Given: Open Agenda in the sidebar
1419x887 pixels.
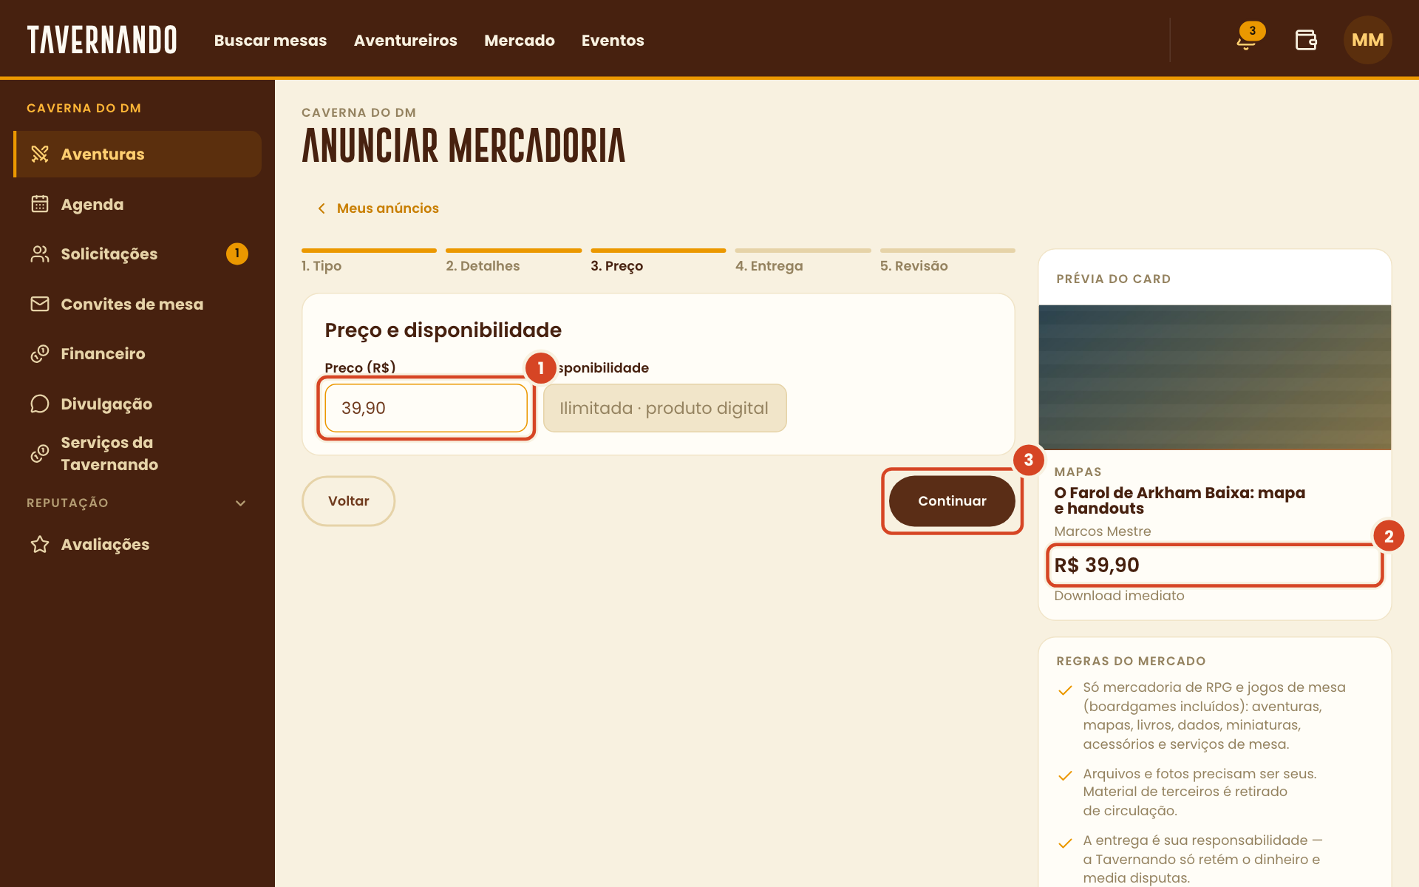Looking at the screenshot, I should 137,204.
